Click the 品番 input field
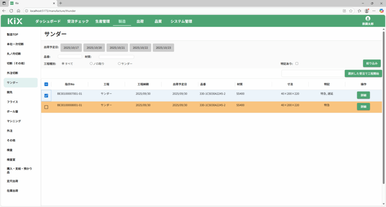 click(x=70, y=57)
